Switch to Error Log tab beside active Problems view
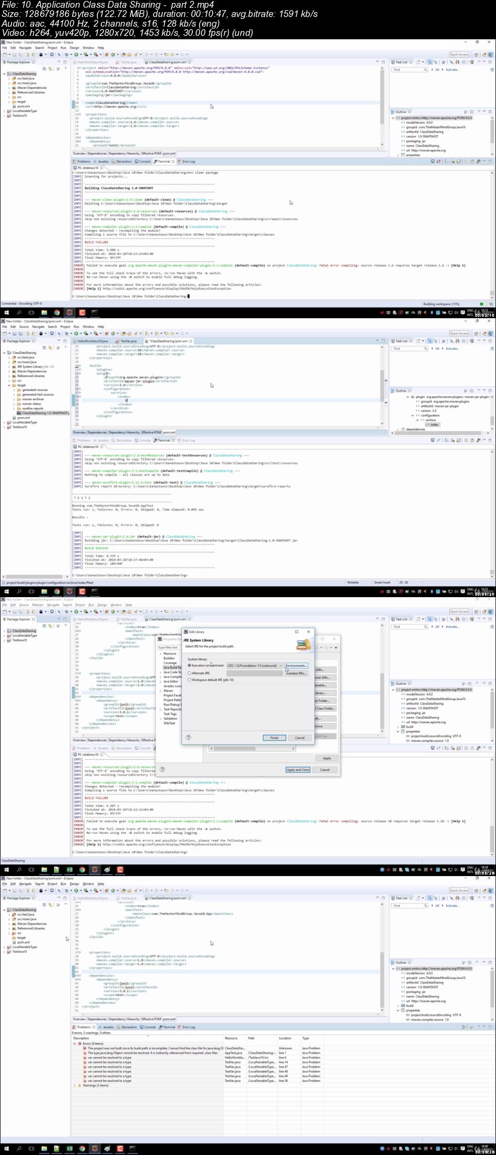Image resolution: width=496 pixels, height=1155 pixels. pos(186,1027)
